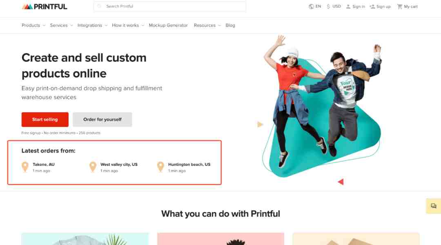The width and height of the screenshot is (441, 245).
Task: Go to the Blog page
Action: pyautogui.click(x=230, y=25)
